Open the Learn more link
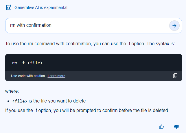 (x=56, y=76)
